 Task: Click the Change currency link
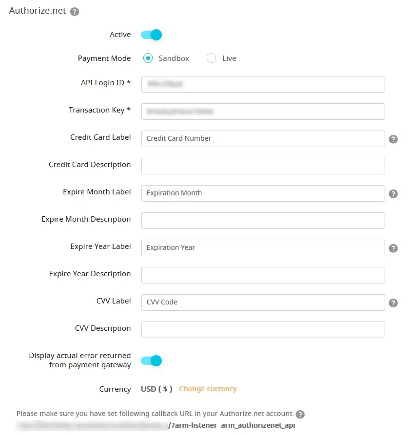point(208,389)
